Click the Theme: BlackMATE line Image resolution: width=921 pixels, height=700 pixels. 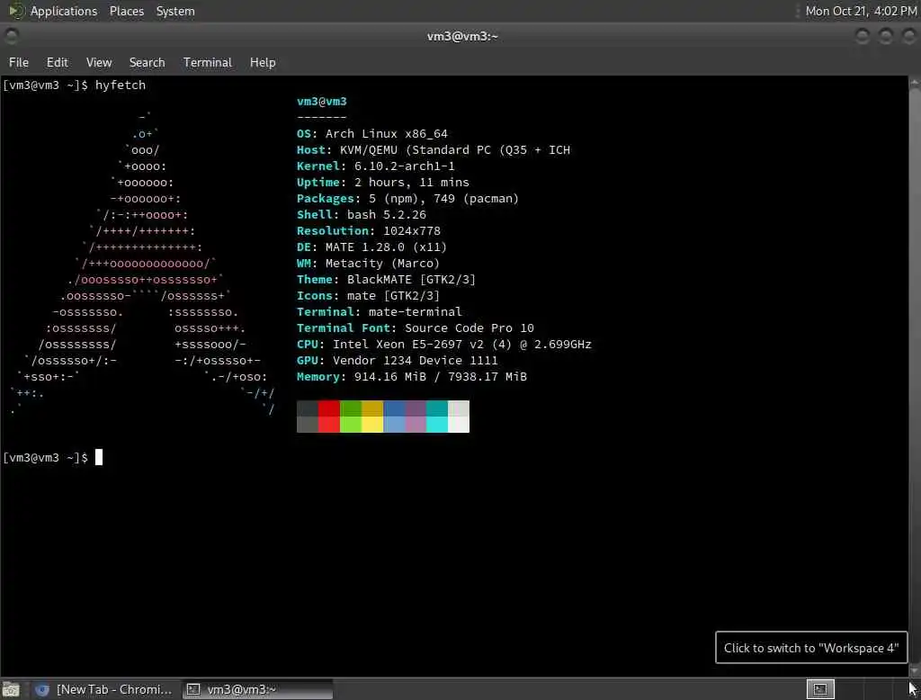pyautogui.click(x=387, y=279)
